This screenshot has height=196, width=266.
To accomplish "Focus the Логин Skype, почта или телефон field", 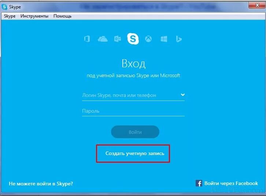I will pos(133,95).
